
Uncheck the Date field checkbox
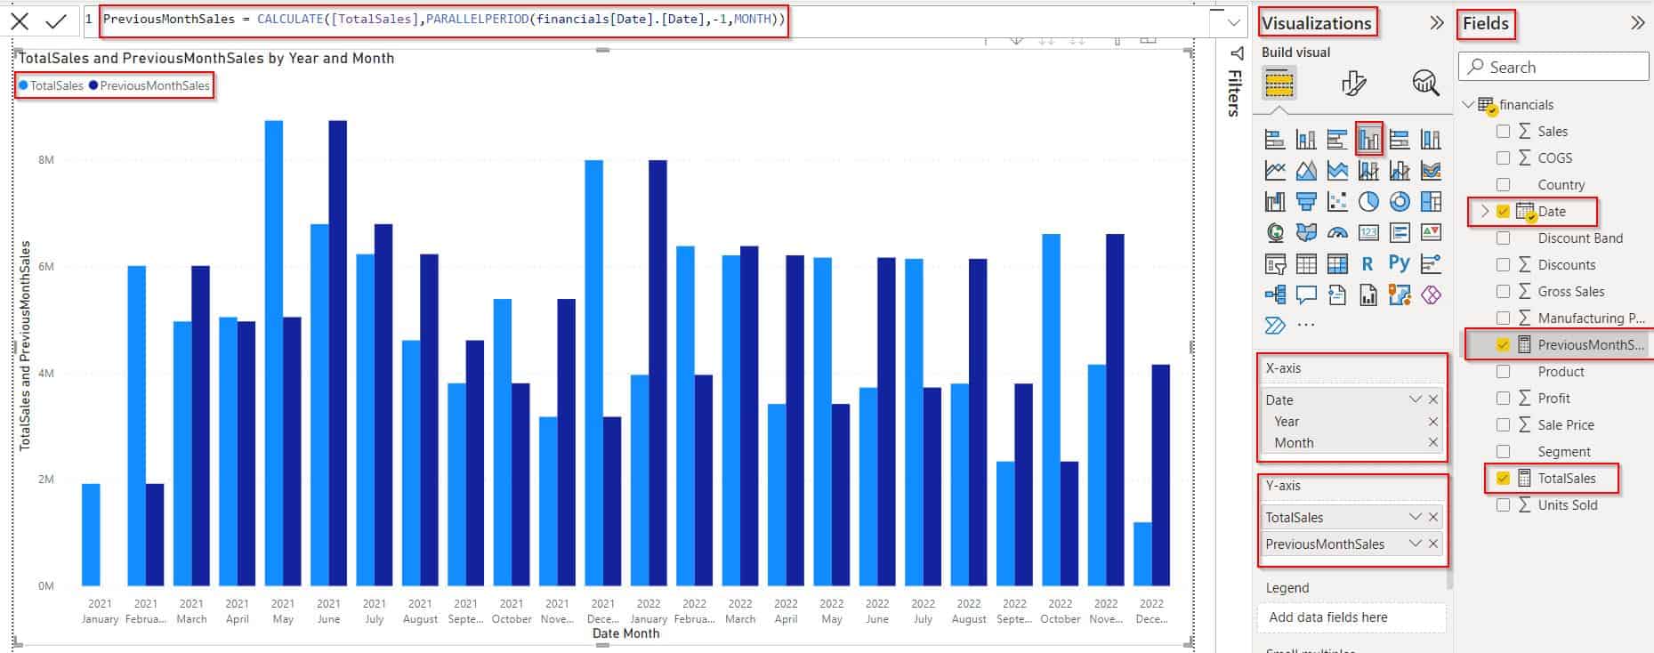pos(1504,211)
